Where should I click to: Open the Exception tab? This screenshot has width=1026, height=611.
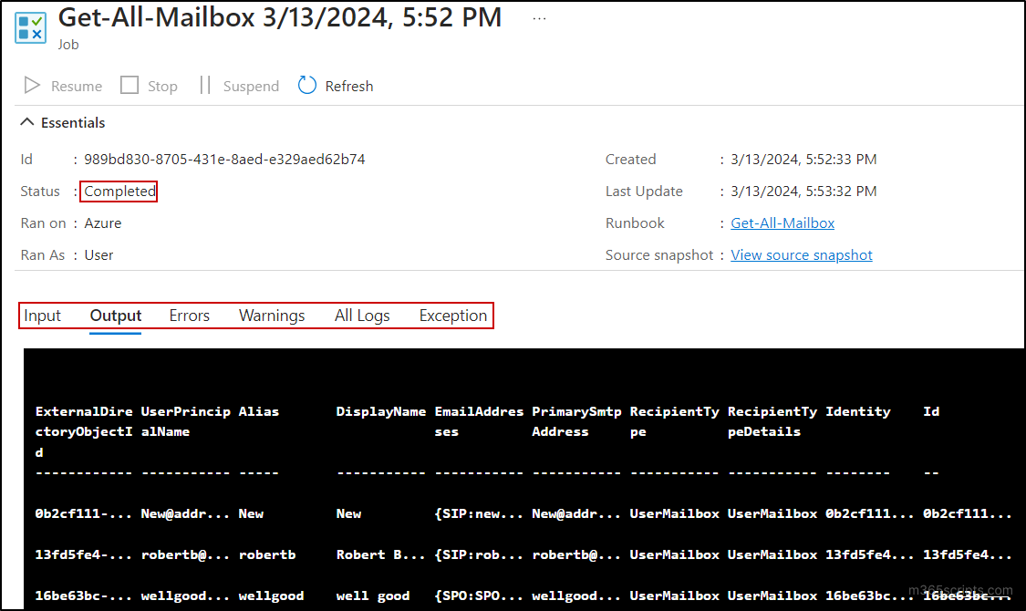pos(452,315)
